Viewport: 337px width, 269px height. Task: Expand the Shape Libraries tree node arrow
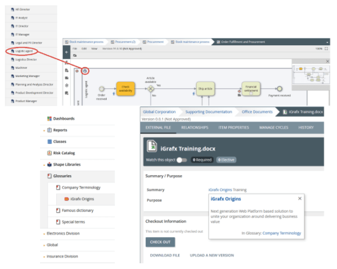coord(44,165)
